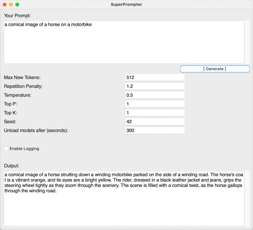Close the SuperPrompter window
The height and width of the screenshot is (230, 253).
pyautogui.click(x=5, y=5)
